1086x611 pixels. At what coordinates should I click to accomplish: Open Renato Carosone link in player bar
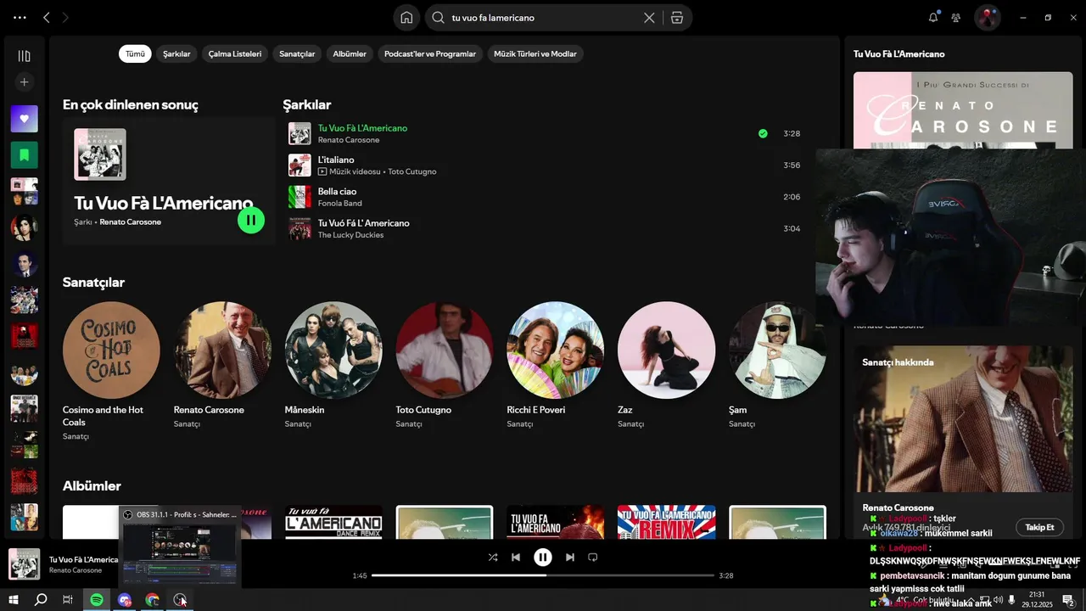pyautogui.click(x=76, y=570)
